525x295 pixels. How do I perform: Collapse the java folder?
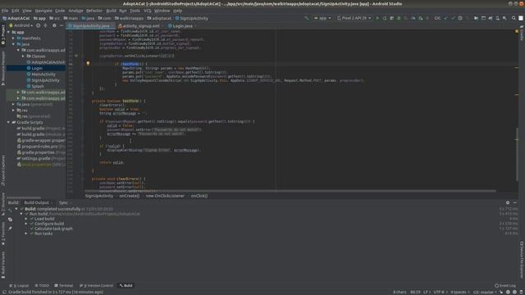click(x=13, y=44)
